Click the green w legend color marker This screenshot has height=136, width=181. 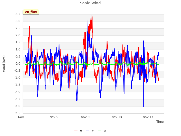coord(100,131)
